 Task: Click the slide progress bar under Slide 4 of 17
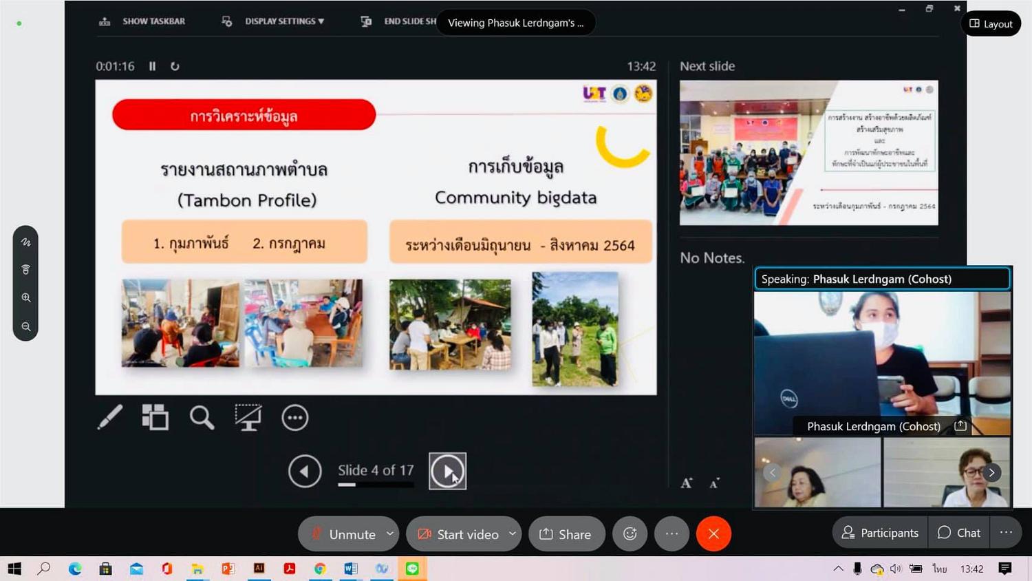tap(376, 485)
